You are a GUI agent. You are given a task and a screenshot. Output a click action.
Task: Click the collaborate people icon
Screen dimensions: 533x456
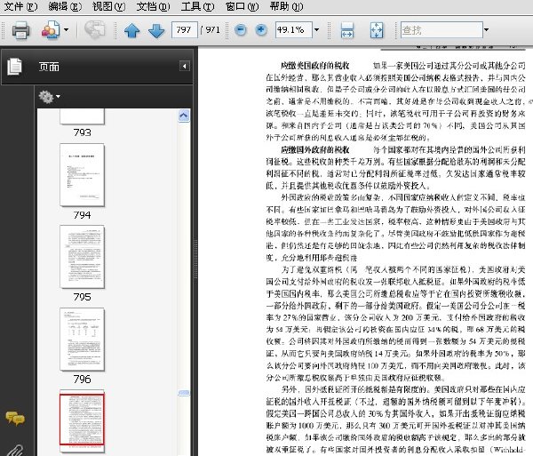pyautogui.click(x=51, y=30)
